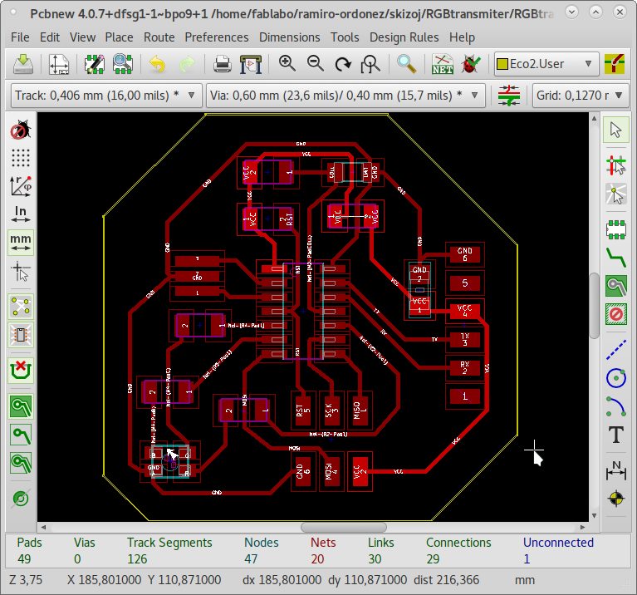Open the View menu

pos(82,37)
